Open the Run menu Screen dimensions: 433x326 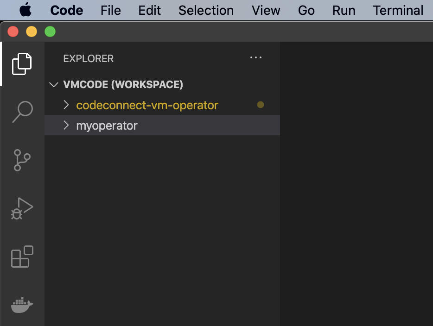(344, 10)
